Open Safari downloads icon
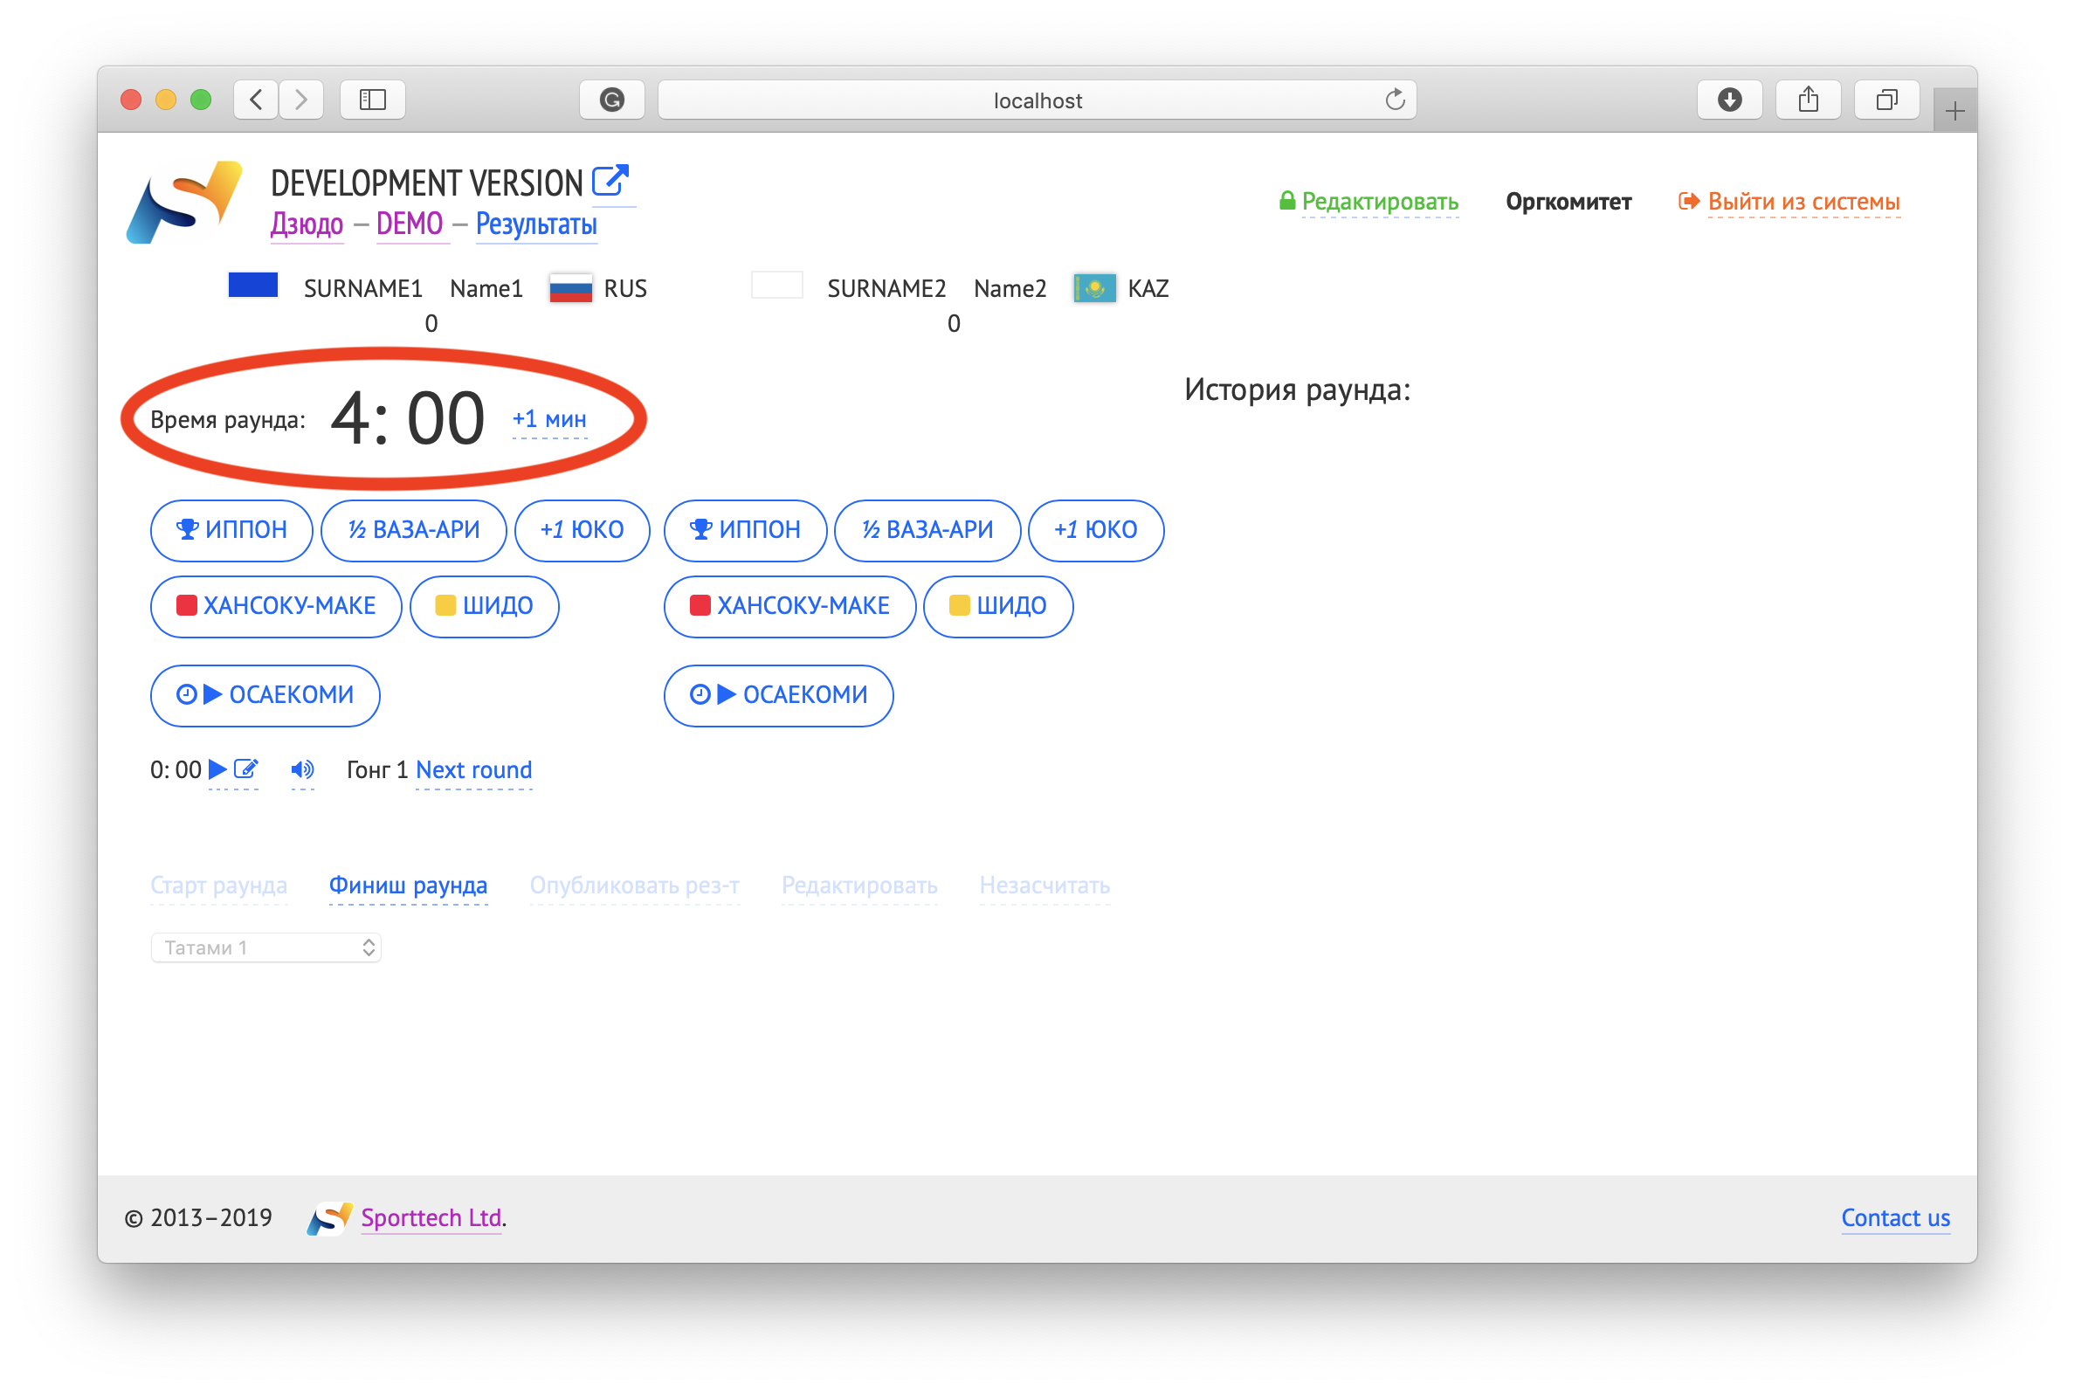 tap(1728, 100)
